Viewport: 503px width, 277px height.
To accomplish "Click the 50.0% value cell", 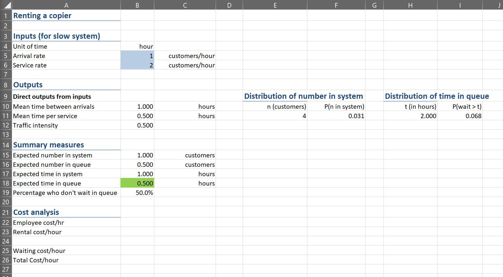I will 137,193.
